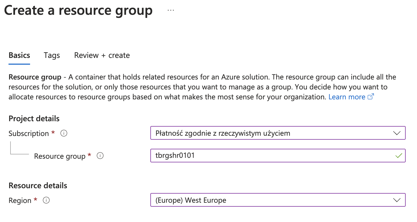Show the Region info tooltip icon
This screenshot has height=222, width=417.
[46, 200]
